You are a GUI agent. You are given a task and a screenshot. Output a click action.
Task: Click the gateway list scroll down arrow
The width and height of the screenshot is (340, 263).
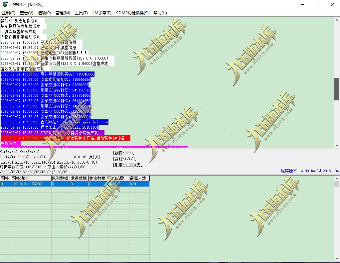click(337, 258)
